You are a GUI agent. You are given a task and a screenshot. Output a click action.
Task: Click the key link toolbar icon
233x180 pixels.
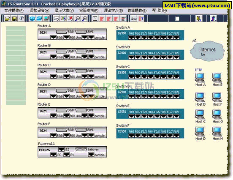134,19
